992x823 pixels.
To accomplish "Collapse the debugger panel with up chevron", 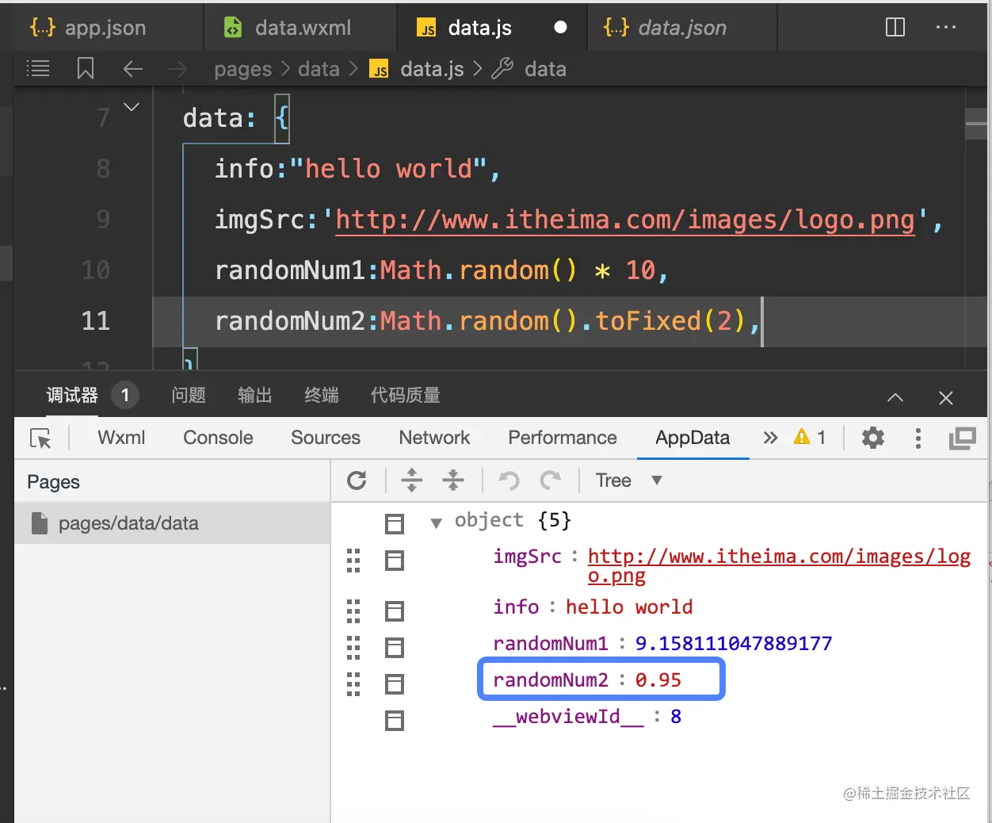I will tap(895, 397).
